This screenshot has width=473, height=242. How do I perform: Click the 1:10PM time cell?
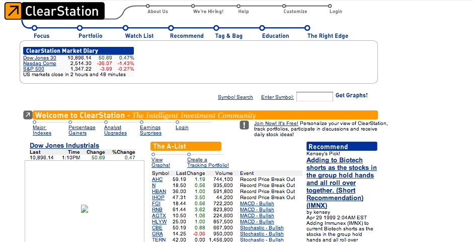click(x=71, y=158)
